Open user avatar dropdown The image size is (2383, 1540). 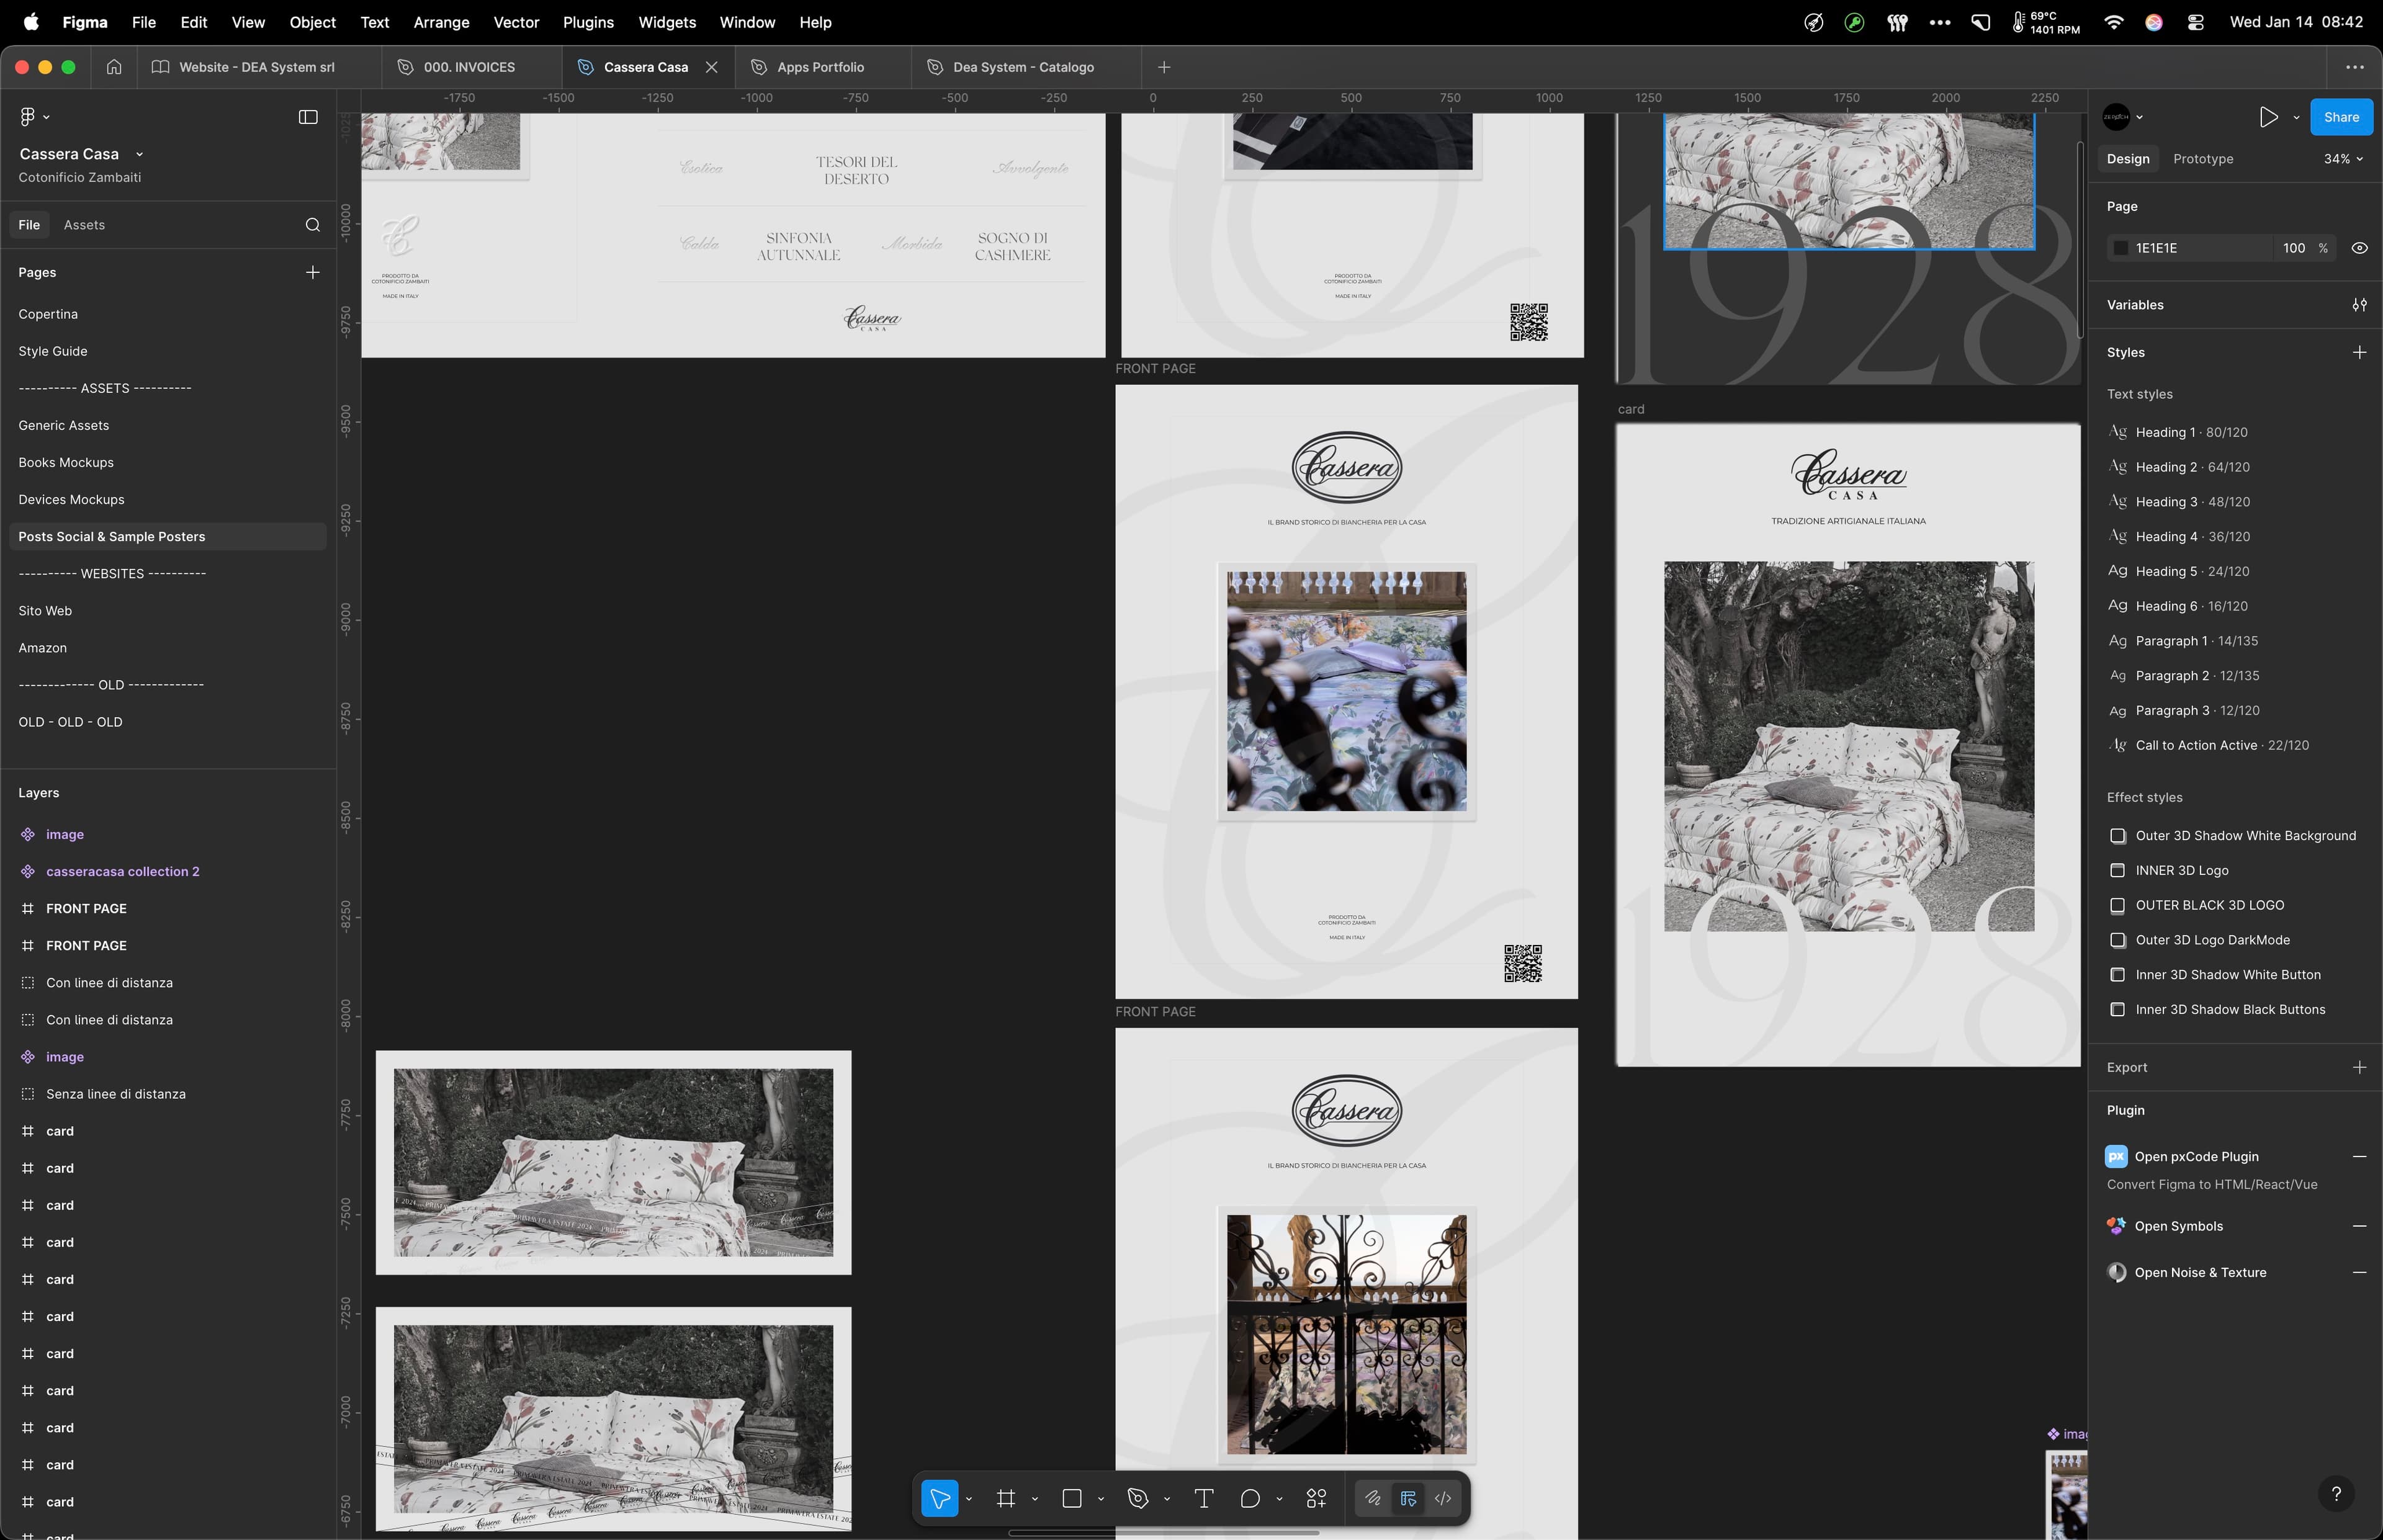point(2122,117)
